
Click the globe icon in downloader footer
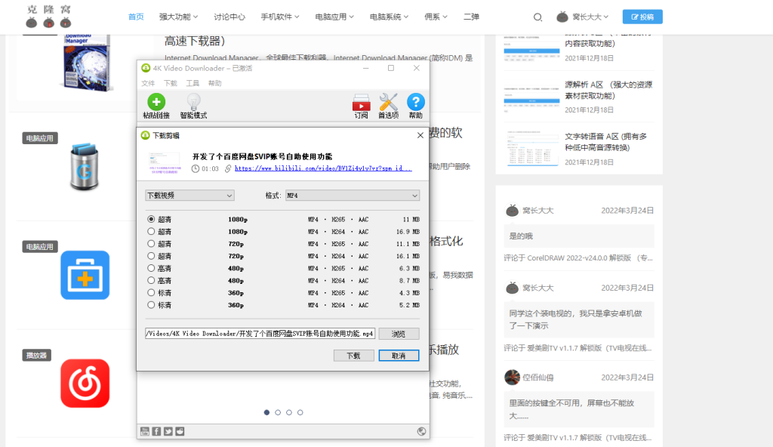click(421, 431)
